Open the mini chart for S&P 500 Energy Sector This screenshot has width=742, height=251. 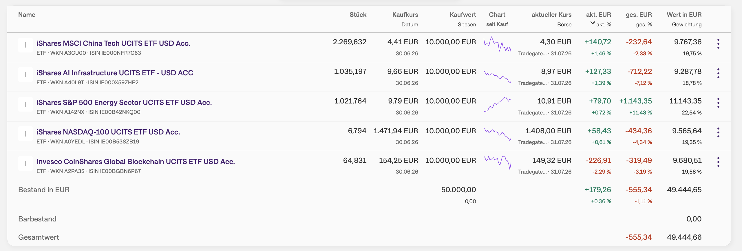pyautogui.click(x=497, y=104)
